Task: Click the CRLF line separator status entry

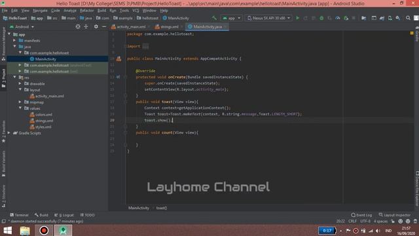Action: (x=352, y=222)
